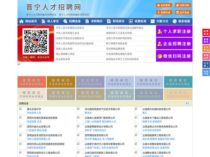Open the 用人单位 menu item
This screenshot has width=210, height=157.
coord(53,21)
